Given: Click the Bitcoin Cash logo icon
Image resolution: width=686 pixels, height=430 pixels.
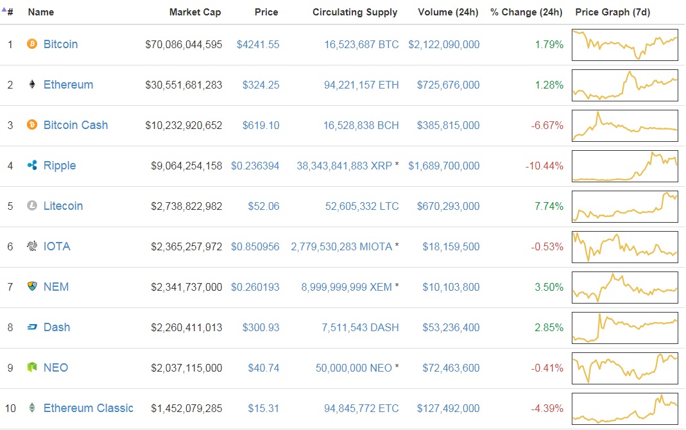Looking at the screenshot, I should [x=32, y=125].
